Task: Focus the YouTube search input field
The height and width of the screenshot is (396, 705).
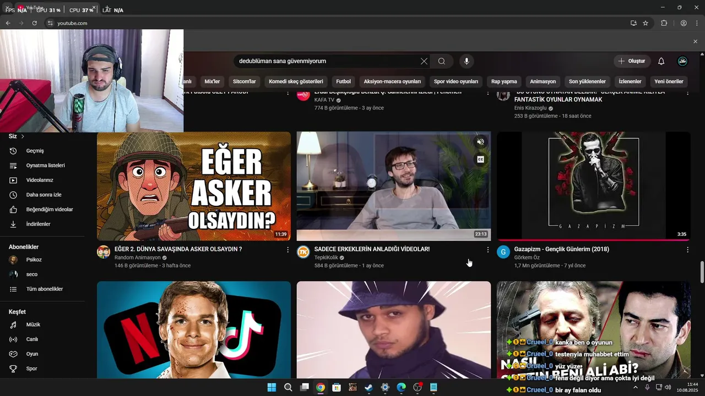Action: [328, 61]
